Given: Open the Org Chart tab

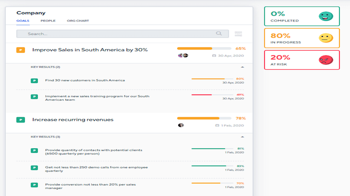Looking at the screenshot, I should click(78, 21).
